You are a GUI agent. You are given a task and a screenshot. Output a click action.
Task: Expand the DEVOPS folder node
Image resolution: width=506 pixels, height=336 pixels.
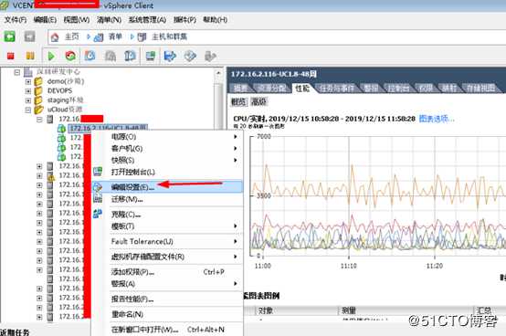click(x=28, y=91)
